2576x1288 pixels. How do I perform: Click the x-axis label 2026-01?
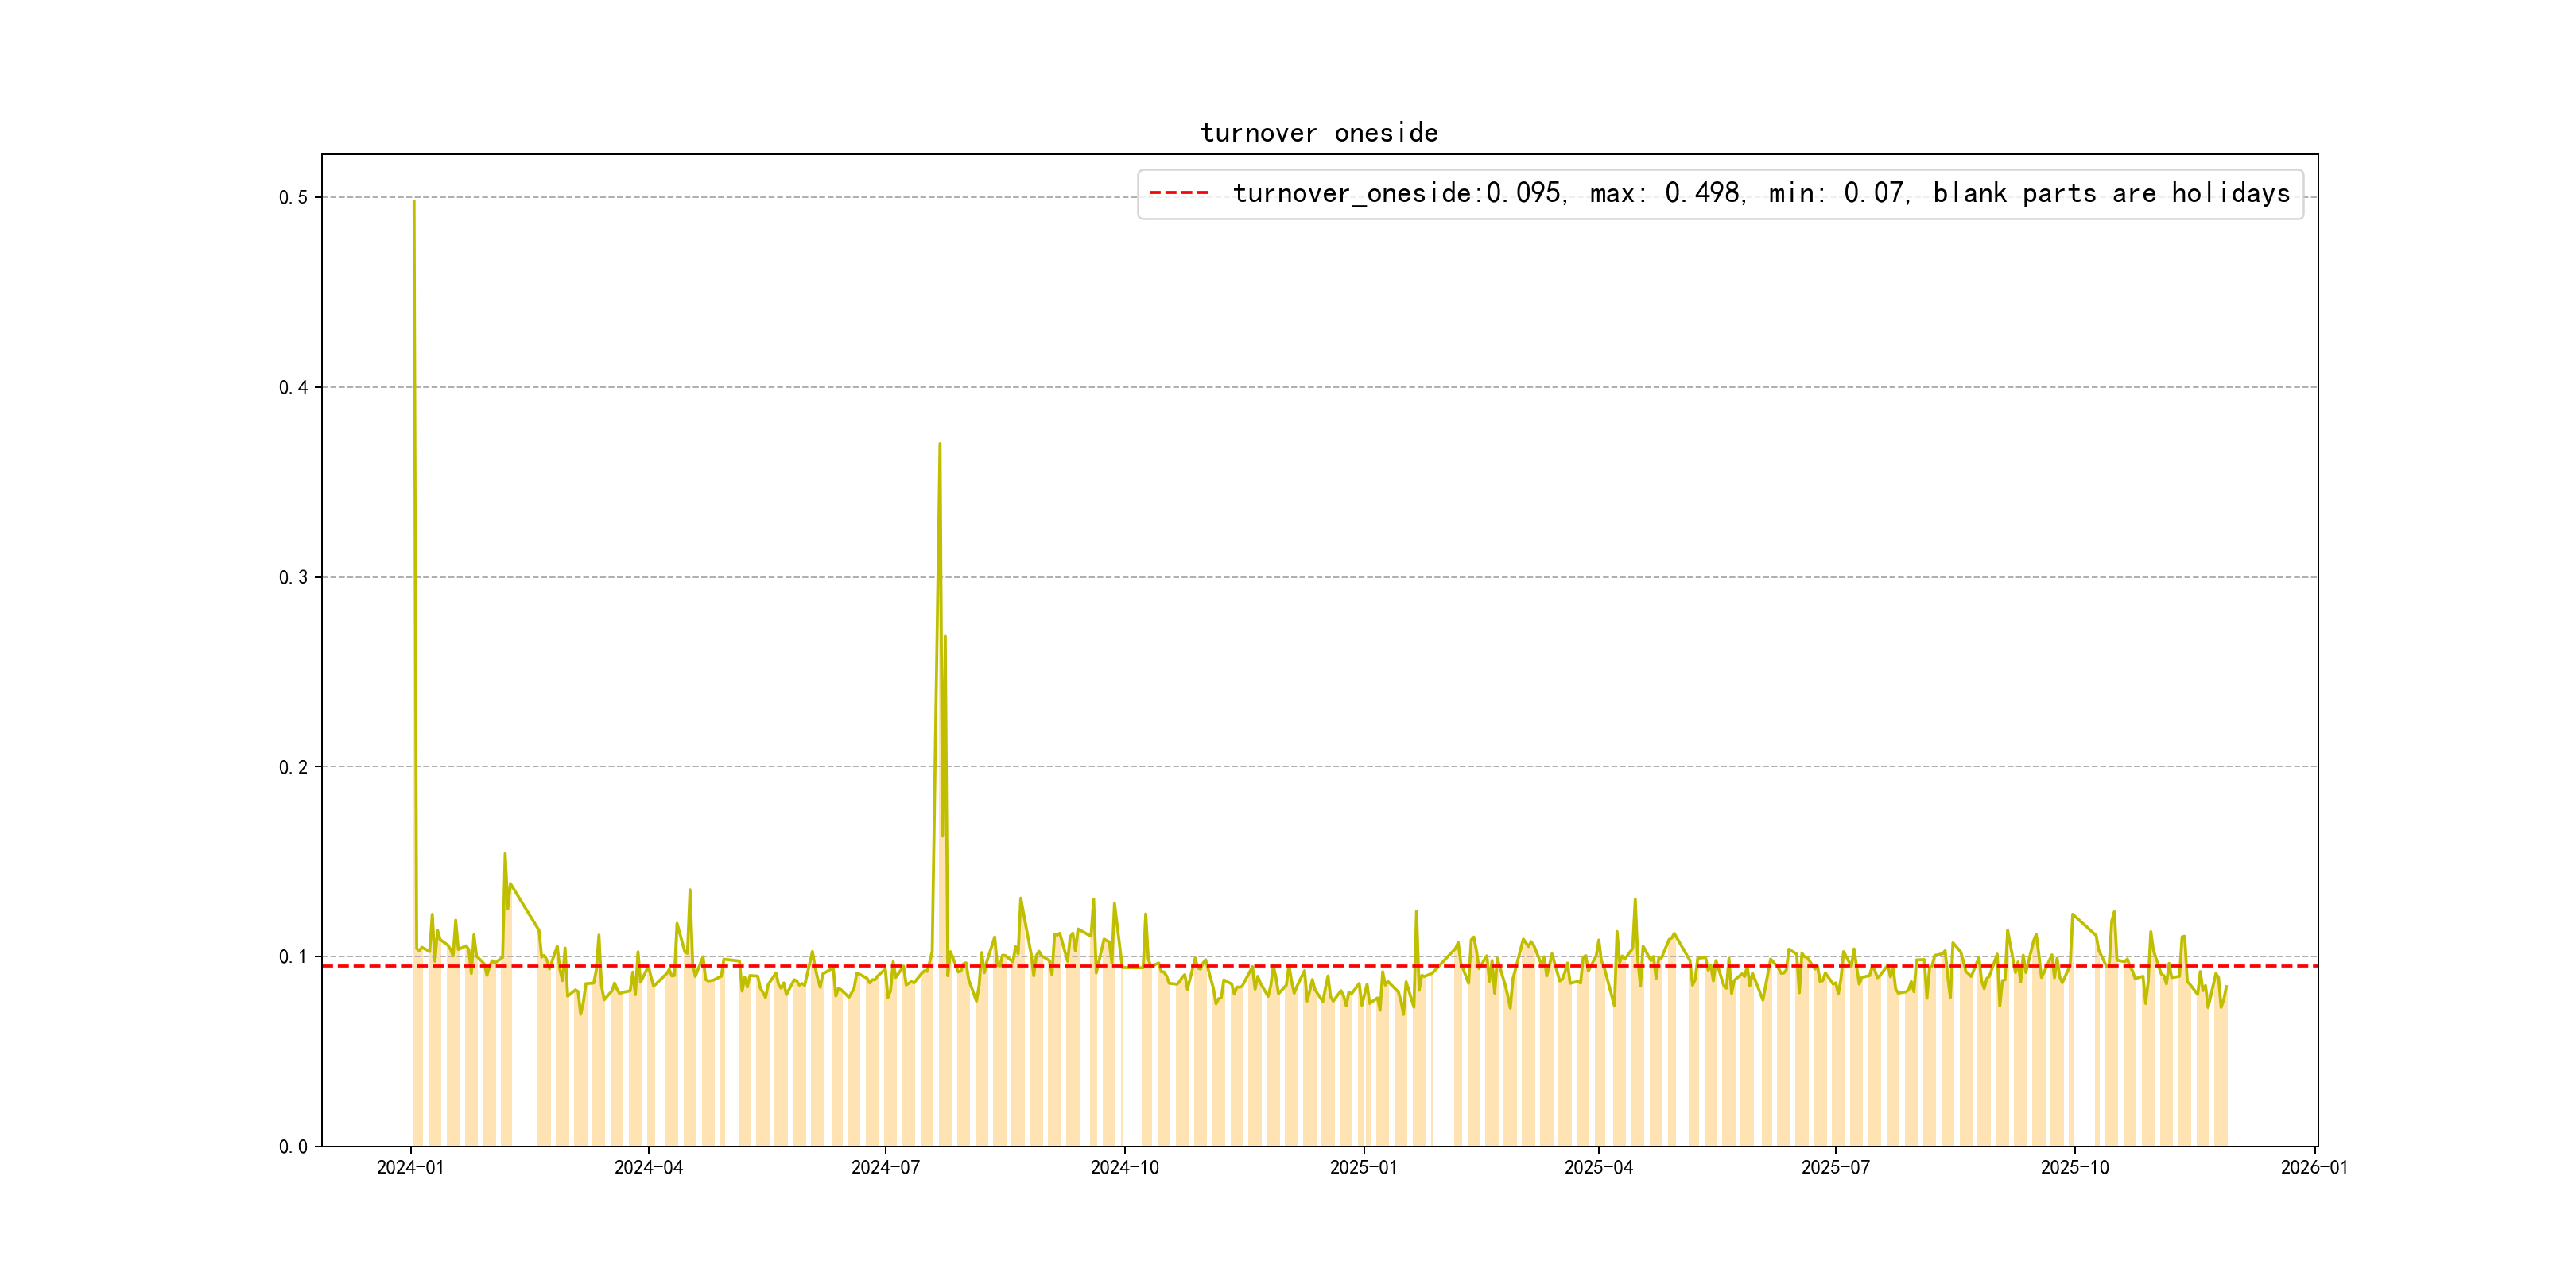click(2314, 1167)
